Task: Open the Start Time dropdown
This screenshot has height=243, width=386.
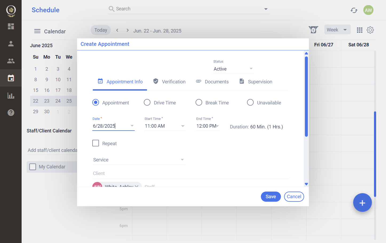Action: click(183, 126)
